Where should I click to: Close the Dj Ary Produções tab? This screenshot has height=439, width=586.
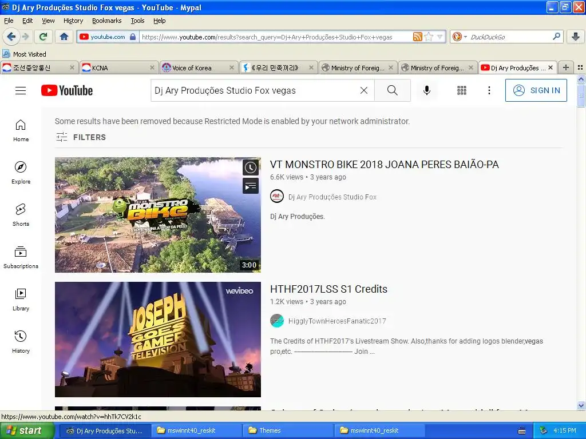coord(551,67)
